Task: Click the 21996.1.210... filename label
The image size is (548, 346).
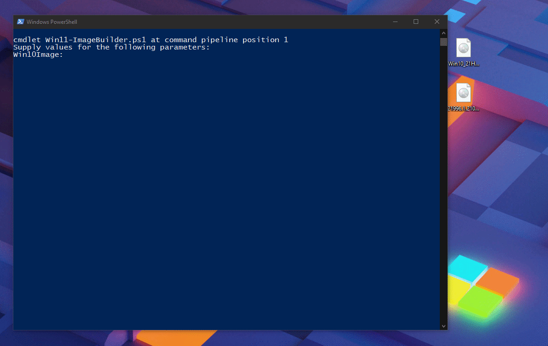Action: pos(463,109)
